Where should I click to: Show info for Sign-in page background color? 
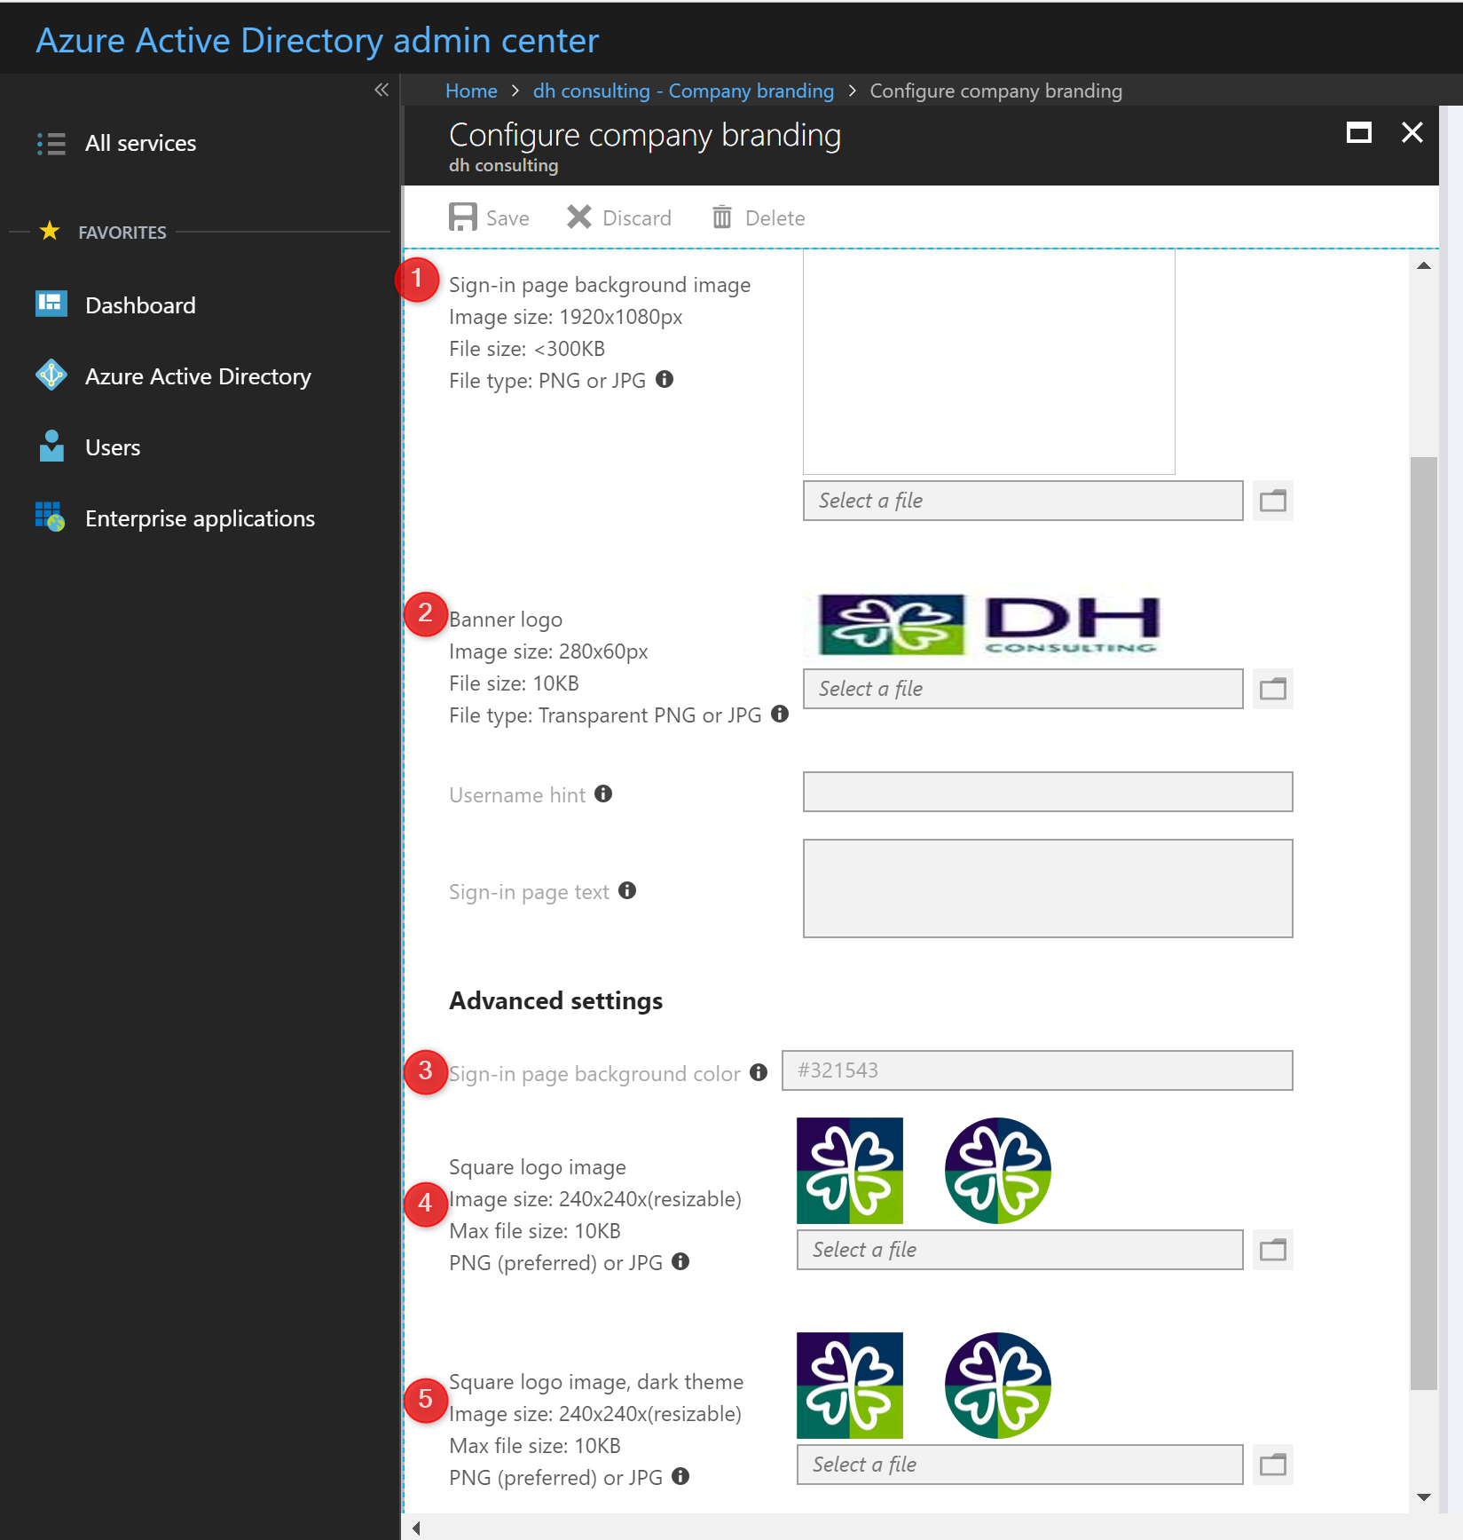point(759,1072)
